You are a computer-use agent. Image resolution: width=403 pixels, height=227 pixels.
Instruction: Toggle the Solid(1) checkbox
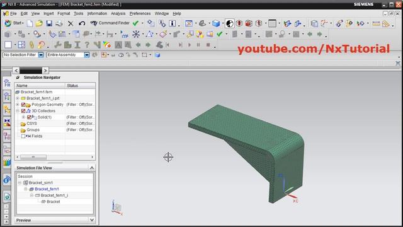(29, 117)
